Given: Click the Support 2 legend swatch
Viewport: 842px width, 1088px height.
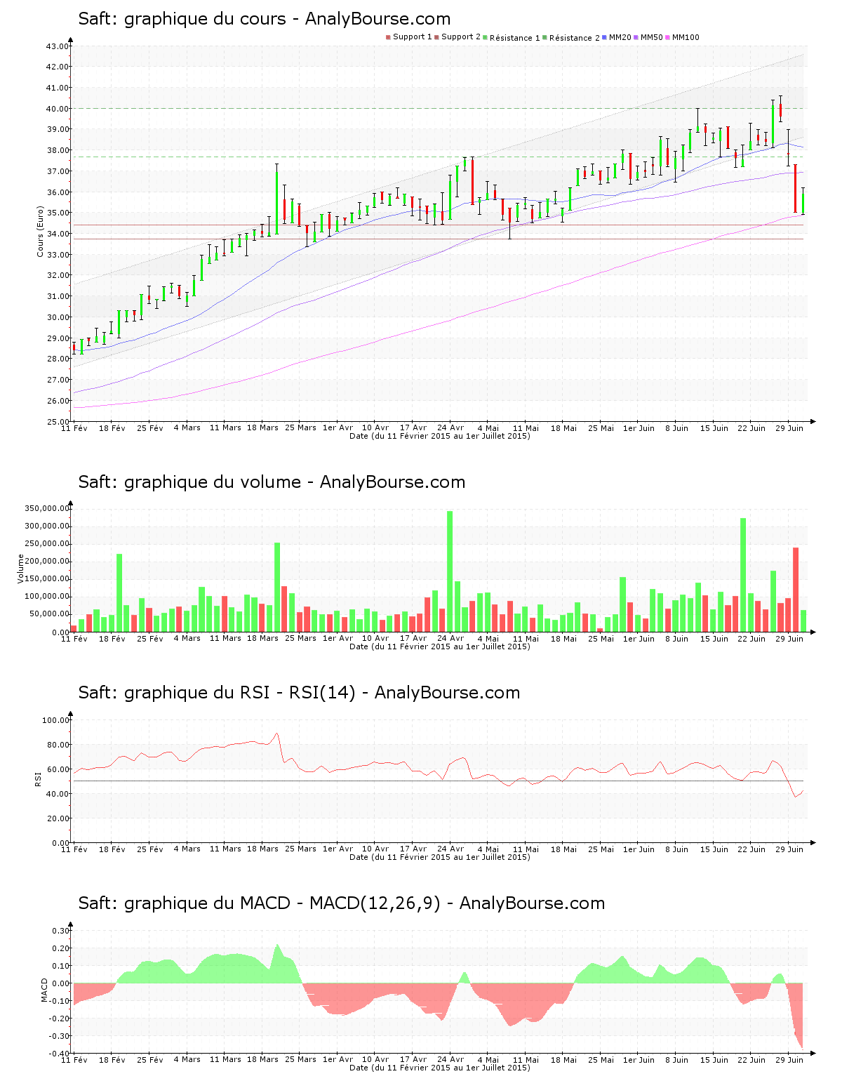Looking at the screenshot, I should (436, 37).
